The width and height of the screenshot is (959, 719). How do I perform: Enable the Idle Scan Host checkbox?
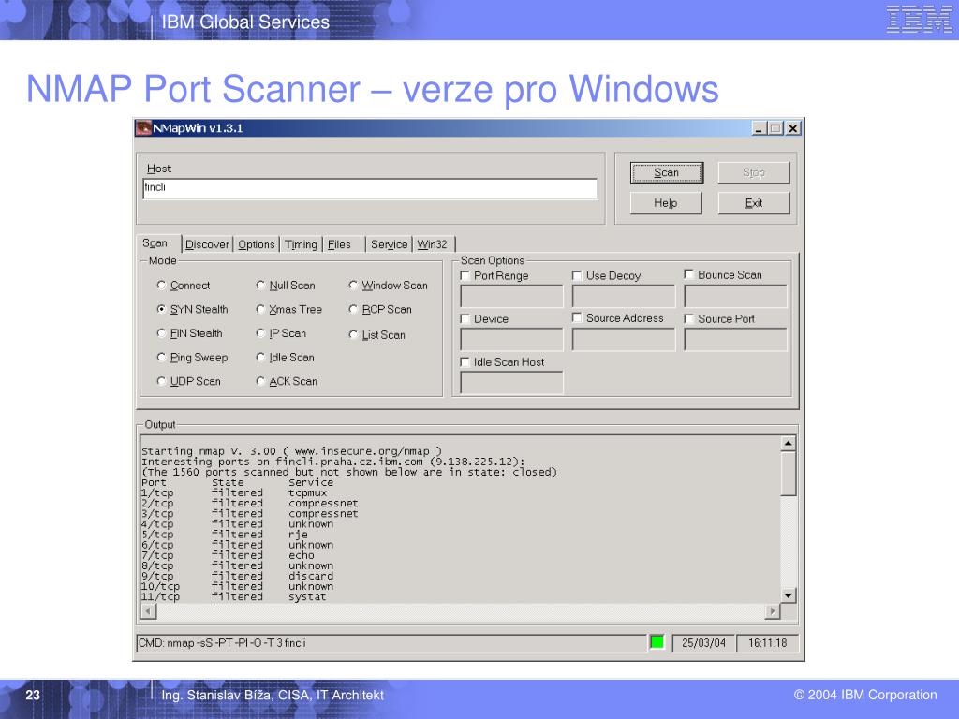coord(465,362)
